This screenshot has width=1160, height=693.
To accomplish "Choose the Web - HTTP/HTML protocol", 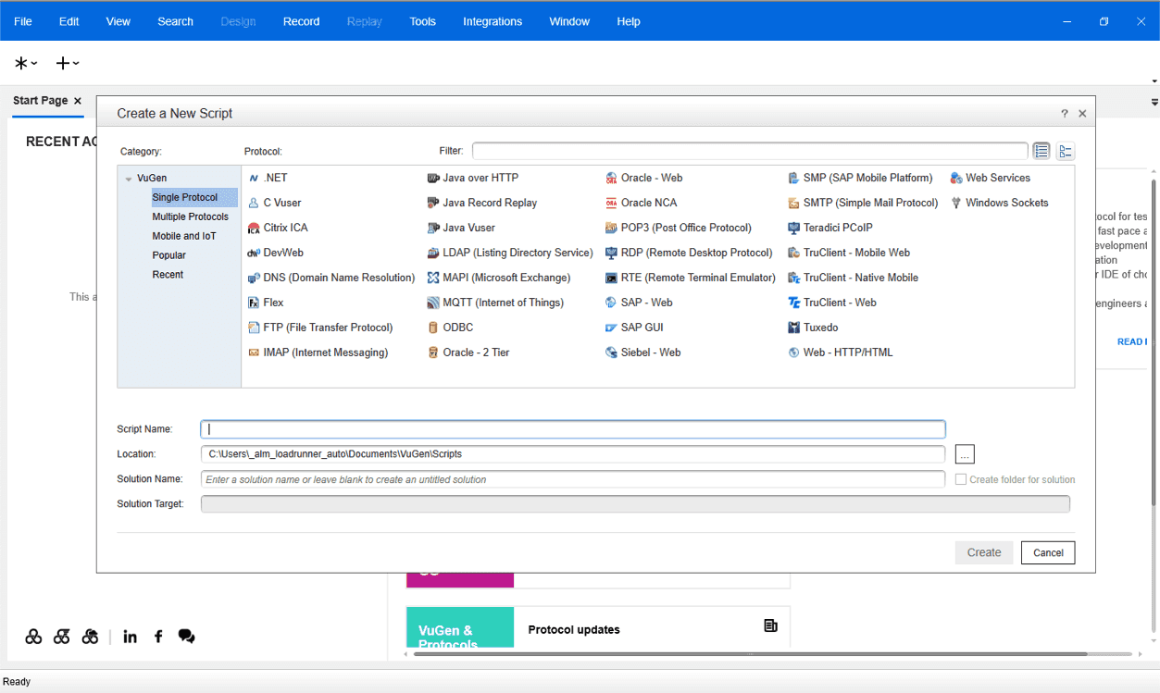I will pos(847,353).
